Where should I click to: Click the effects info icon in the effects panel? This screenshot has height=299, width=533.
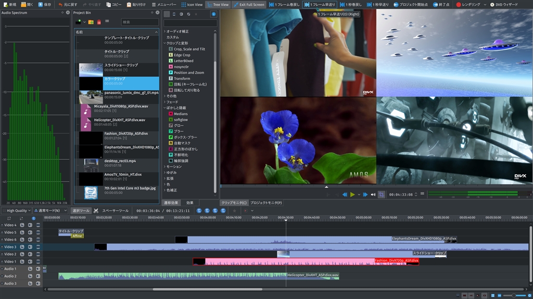click(x=213, y=14)
